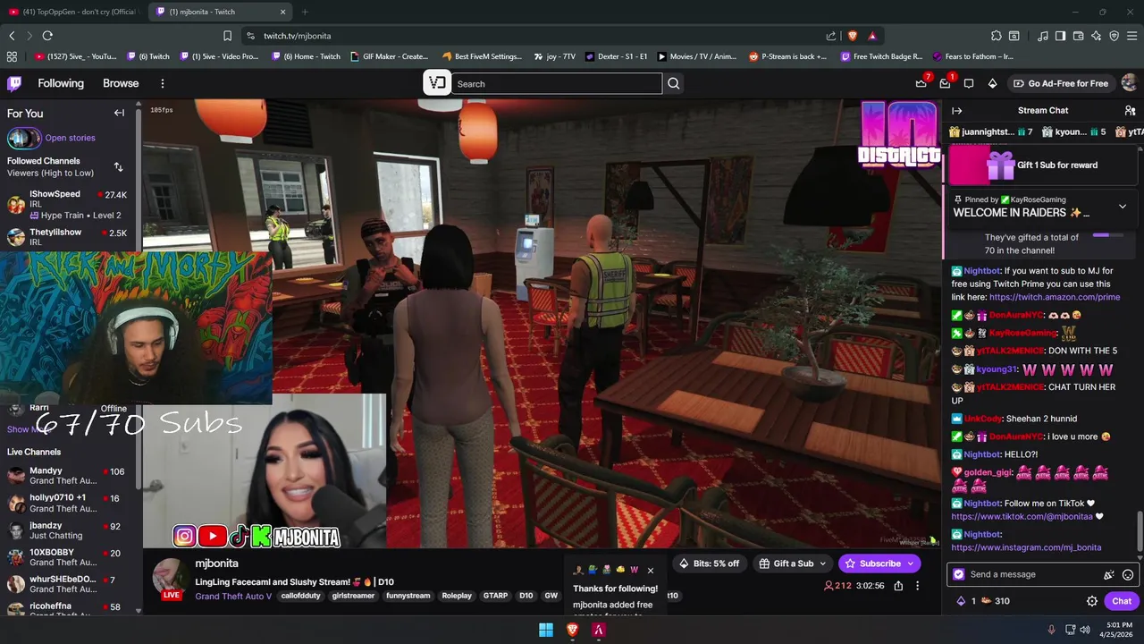The image size is (1144, 644).
Task: Go to the Following page
Action: [x=61, y=83]
